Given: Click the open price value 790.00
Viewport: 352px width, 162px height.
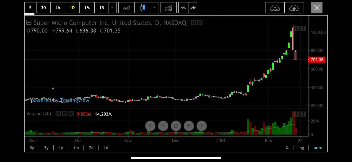Looking at the screenshot, I should (39, 31).
